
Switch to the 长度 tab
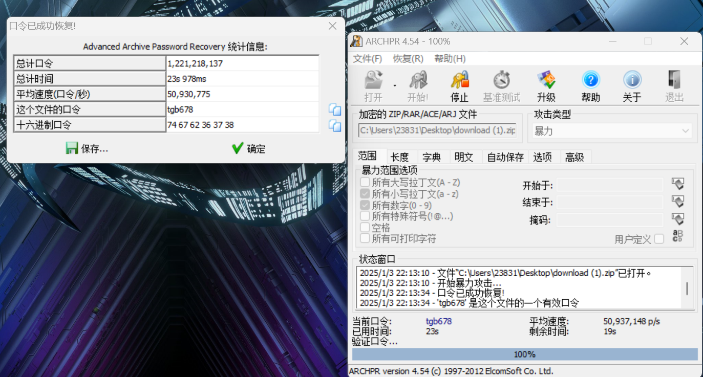click(x=399, y=157)
